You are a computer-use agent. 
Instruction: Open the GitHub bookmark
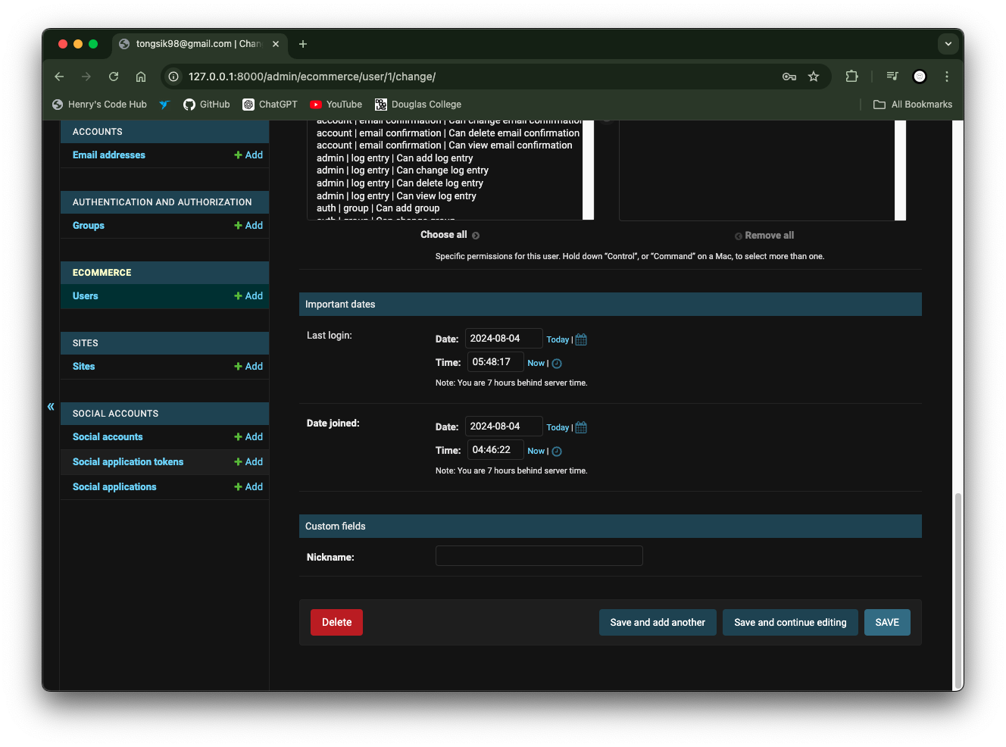pyautogui.click(x=207, y=105)
